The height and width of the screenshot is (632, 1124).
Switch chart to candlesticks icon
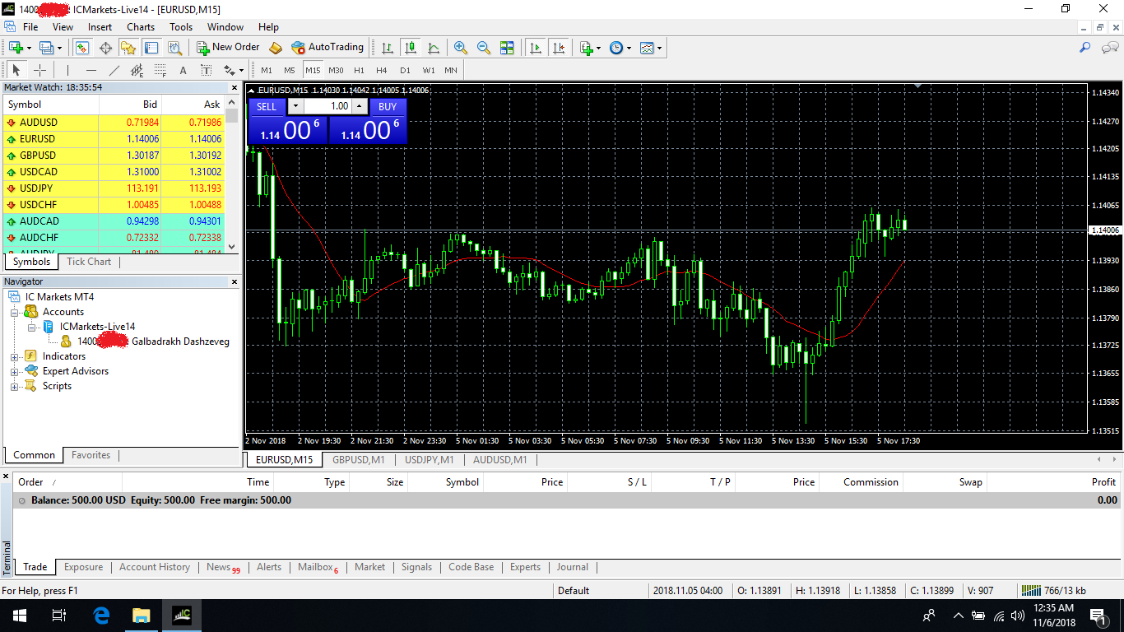(411, 48)
